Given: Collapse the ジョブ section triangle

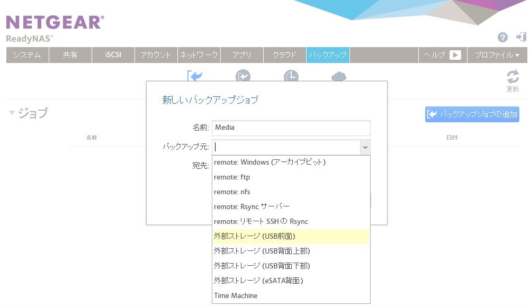Looking at the screenshot, I should coord(12,113).
